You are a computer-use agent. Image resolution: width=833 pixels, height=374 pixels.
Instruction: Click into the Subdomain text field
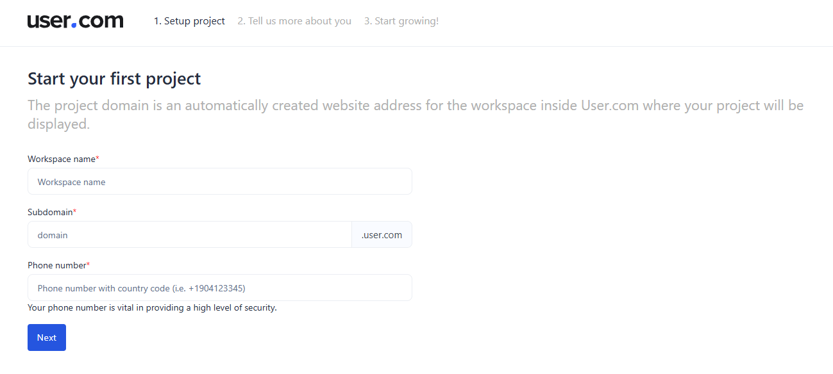[x=190, y=235]
